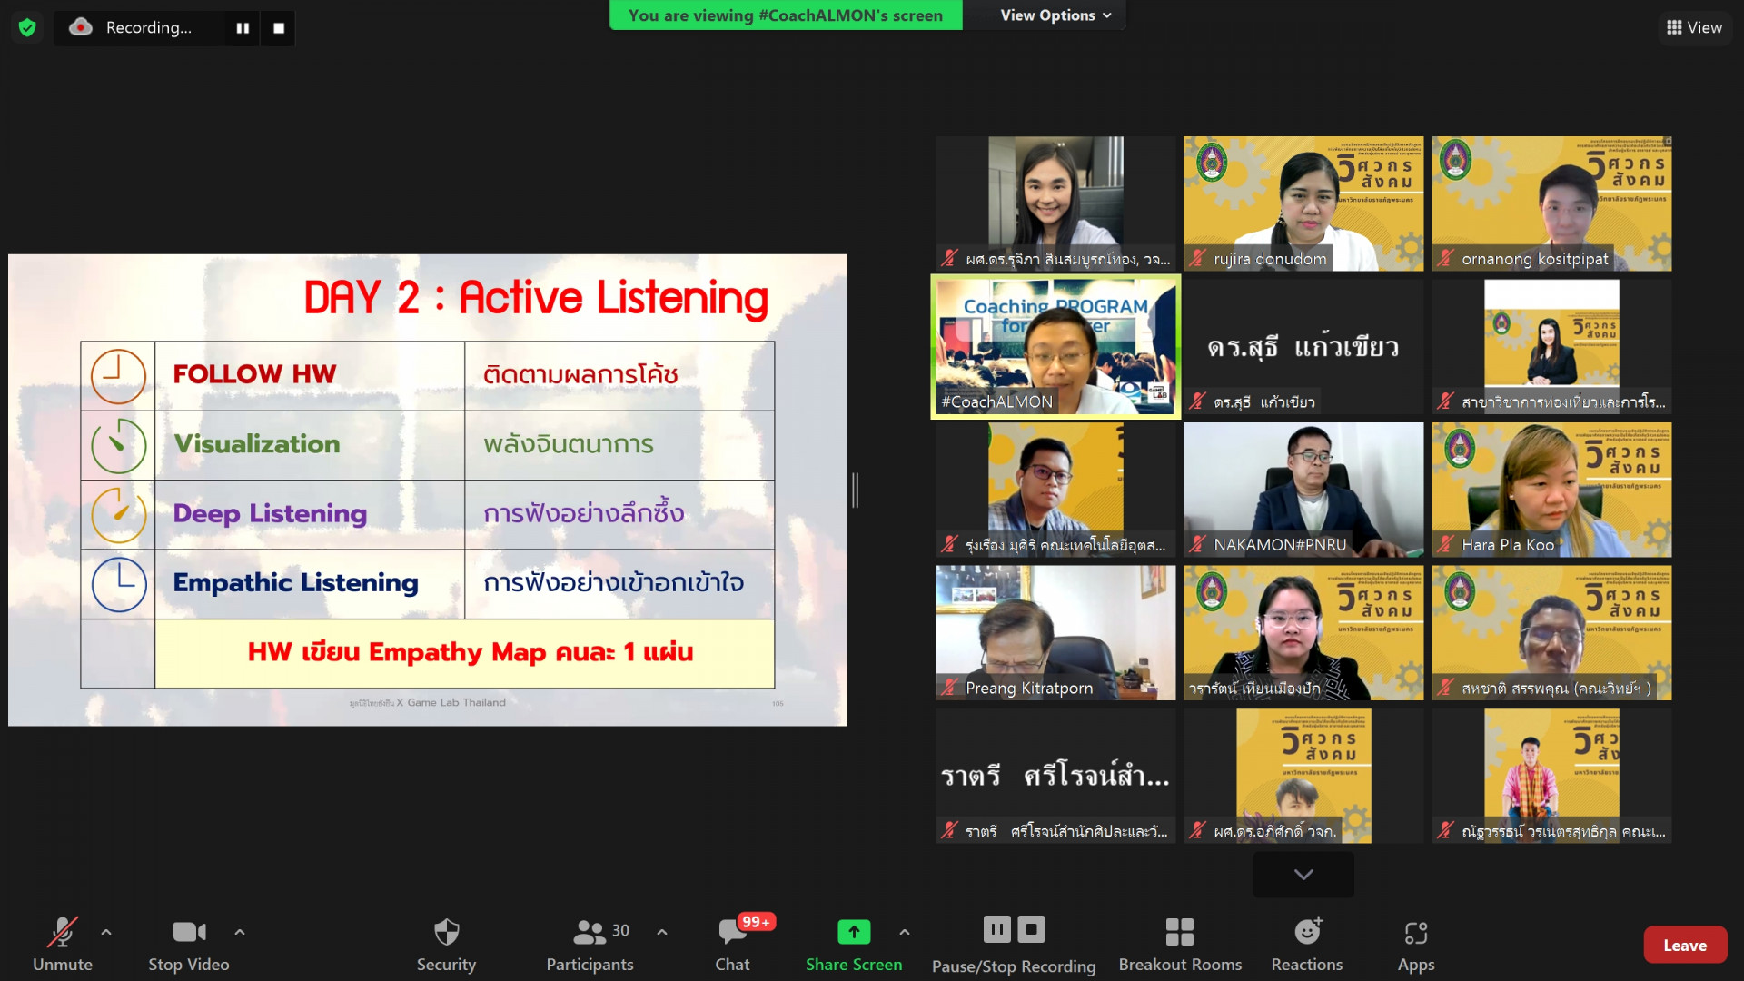Toggle Stop Video camera
The image size is (1744, 981).
coord(188,933)
